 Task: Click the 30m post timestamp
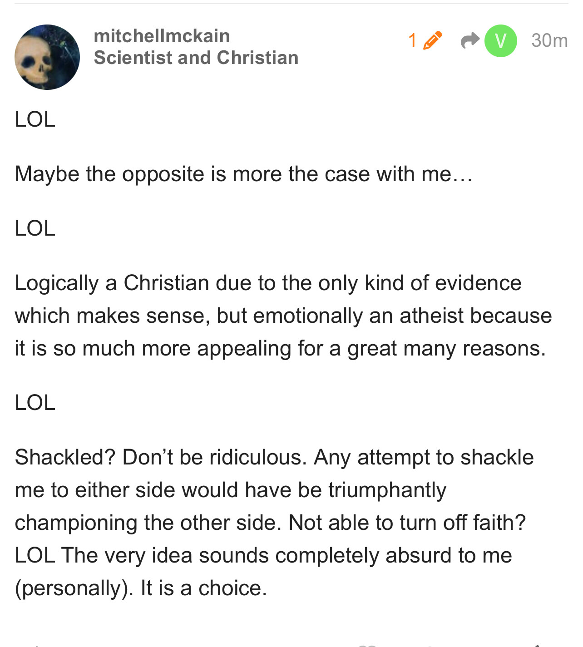(549, 40)
